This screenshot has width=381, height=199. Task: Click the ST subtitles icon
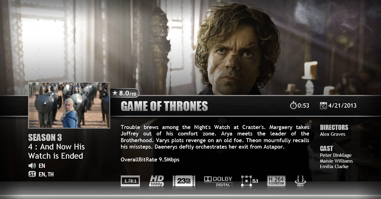click(32, 175)
